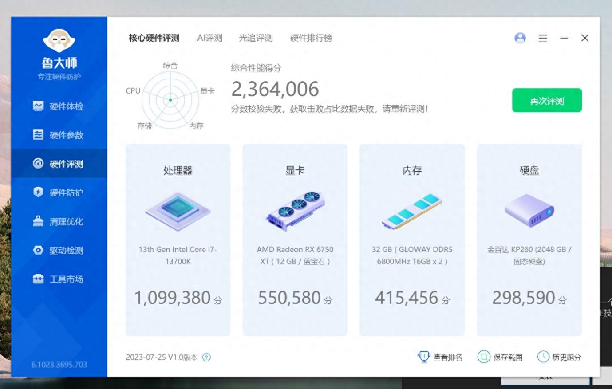The width and height of the screenshot is (612, 389).
Task: Go to 硬件防护 sidebar section
Action: 59,193
